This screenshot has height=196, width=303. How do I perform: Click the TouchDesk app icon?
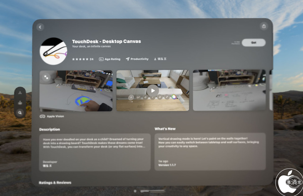pyautogui.click(x=53, y=51)
